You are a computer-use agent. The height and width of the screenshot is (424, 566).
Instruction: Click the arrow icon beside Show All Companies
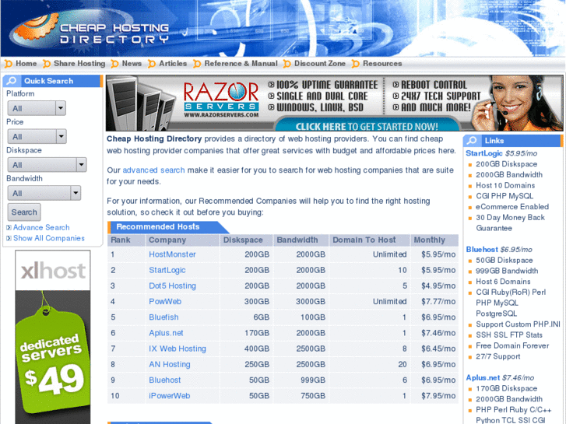[x=9, y=238]
